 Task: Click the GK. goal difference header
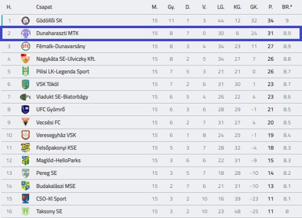pos(254,8)
